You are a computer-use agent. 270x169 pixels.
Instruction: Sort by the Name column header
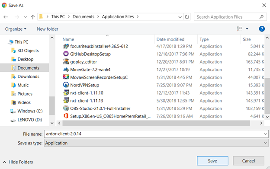[68, 39]
